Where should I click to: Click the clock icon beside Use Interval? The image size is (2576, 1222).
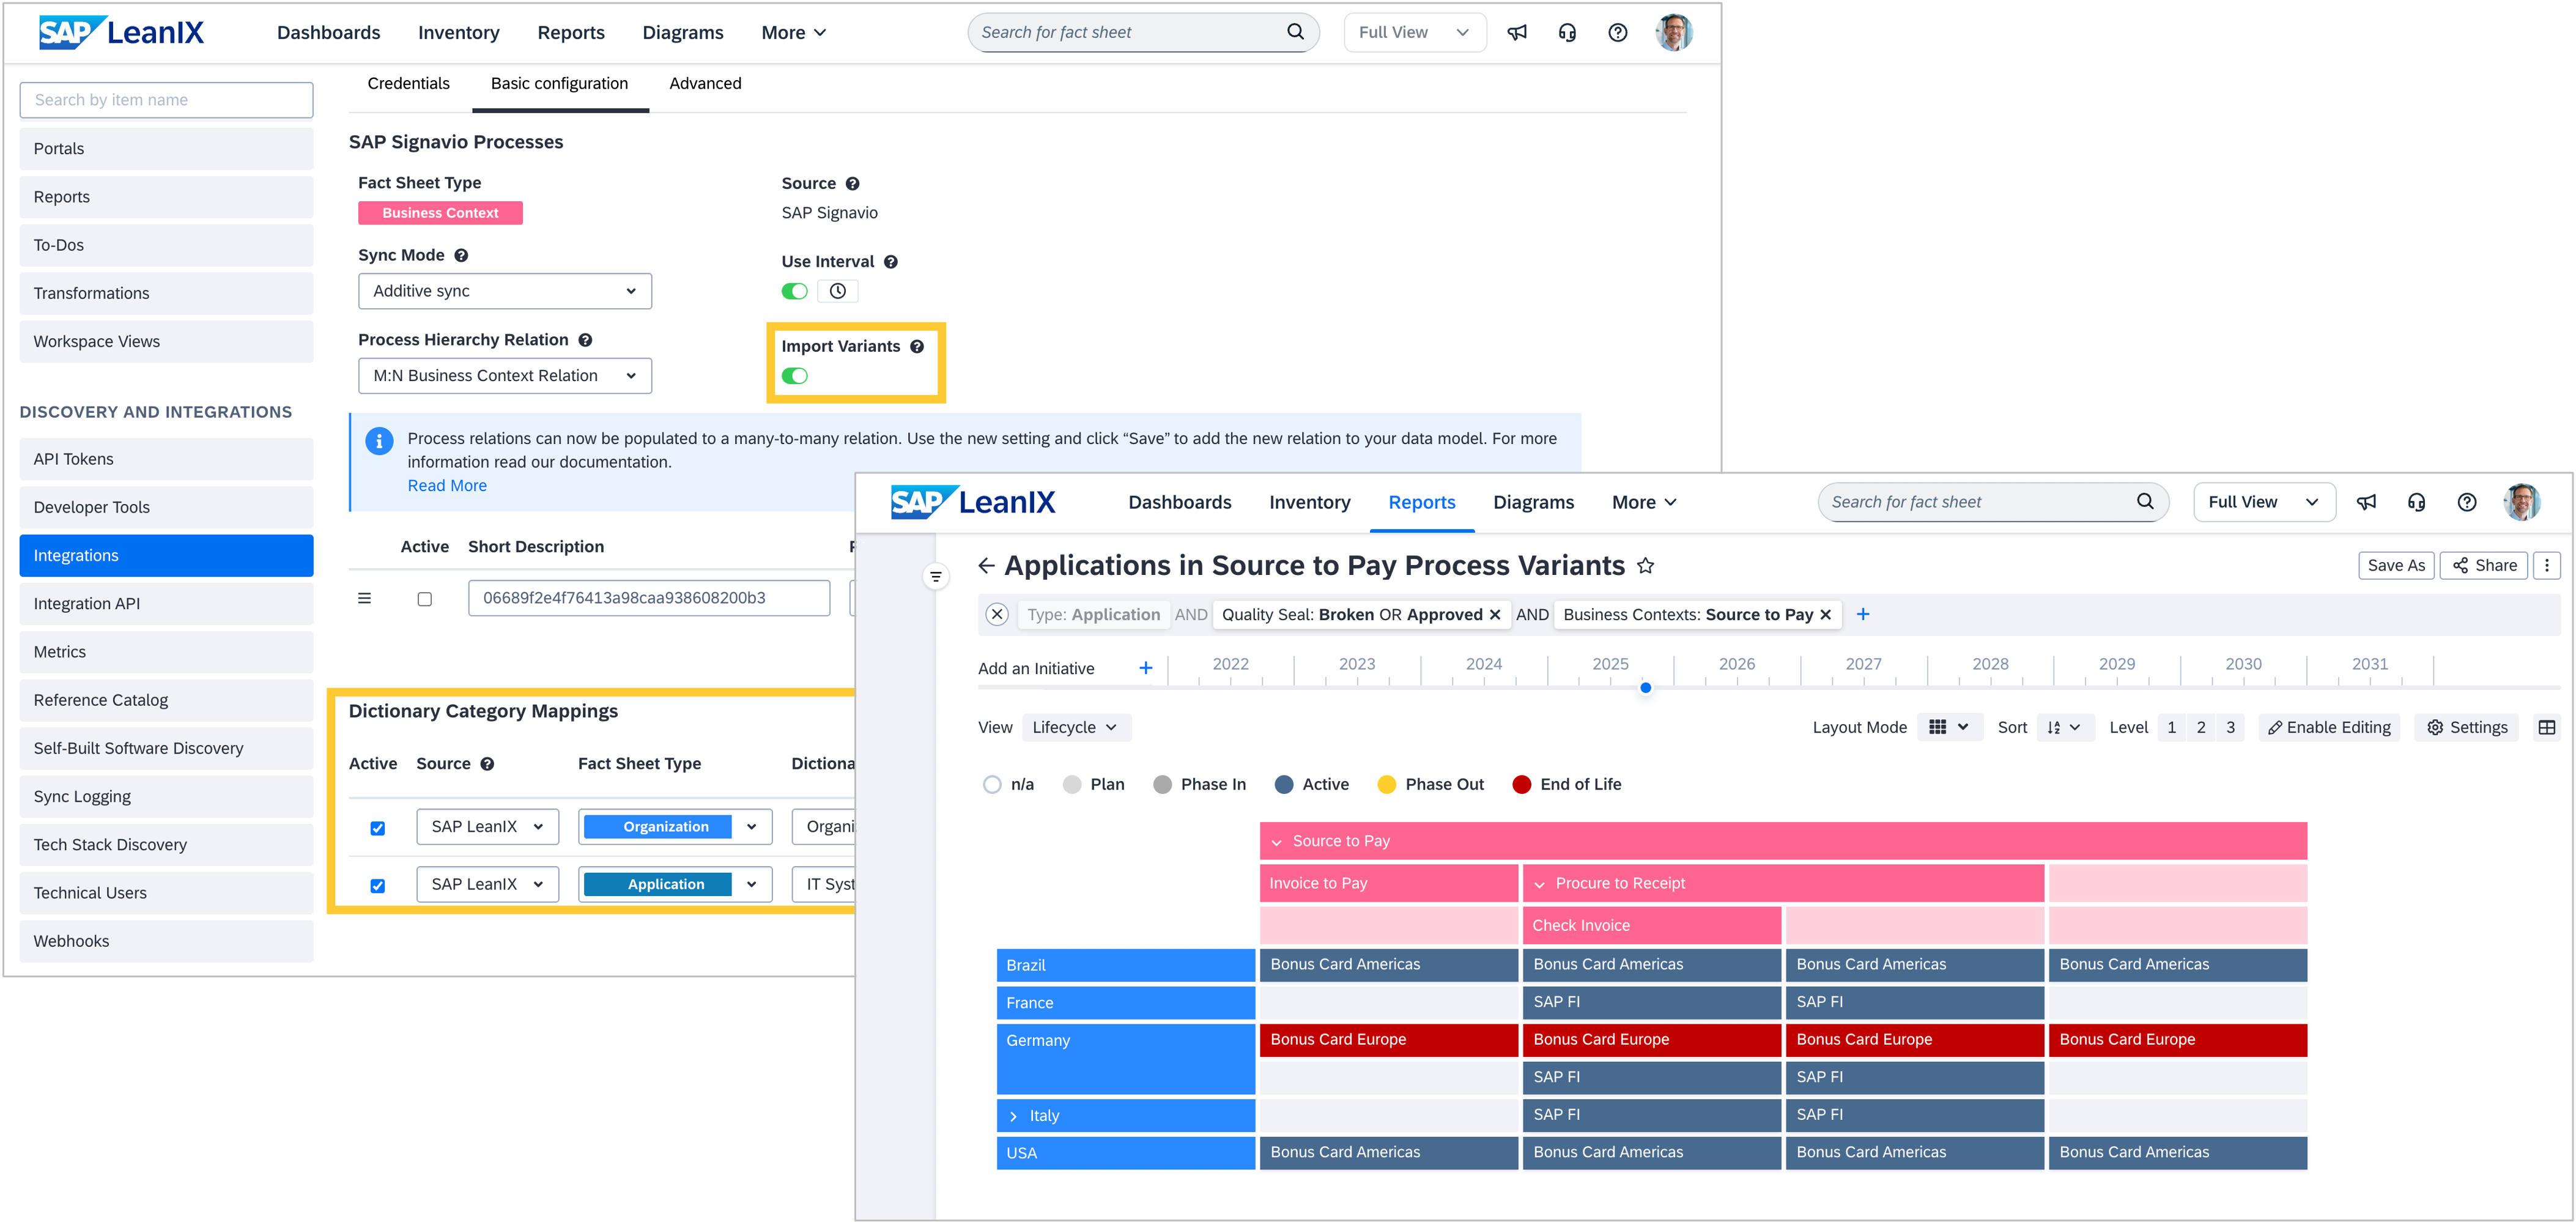click(x=837, y=291)
